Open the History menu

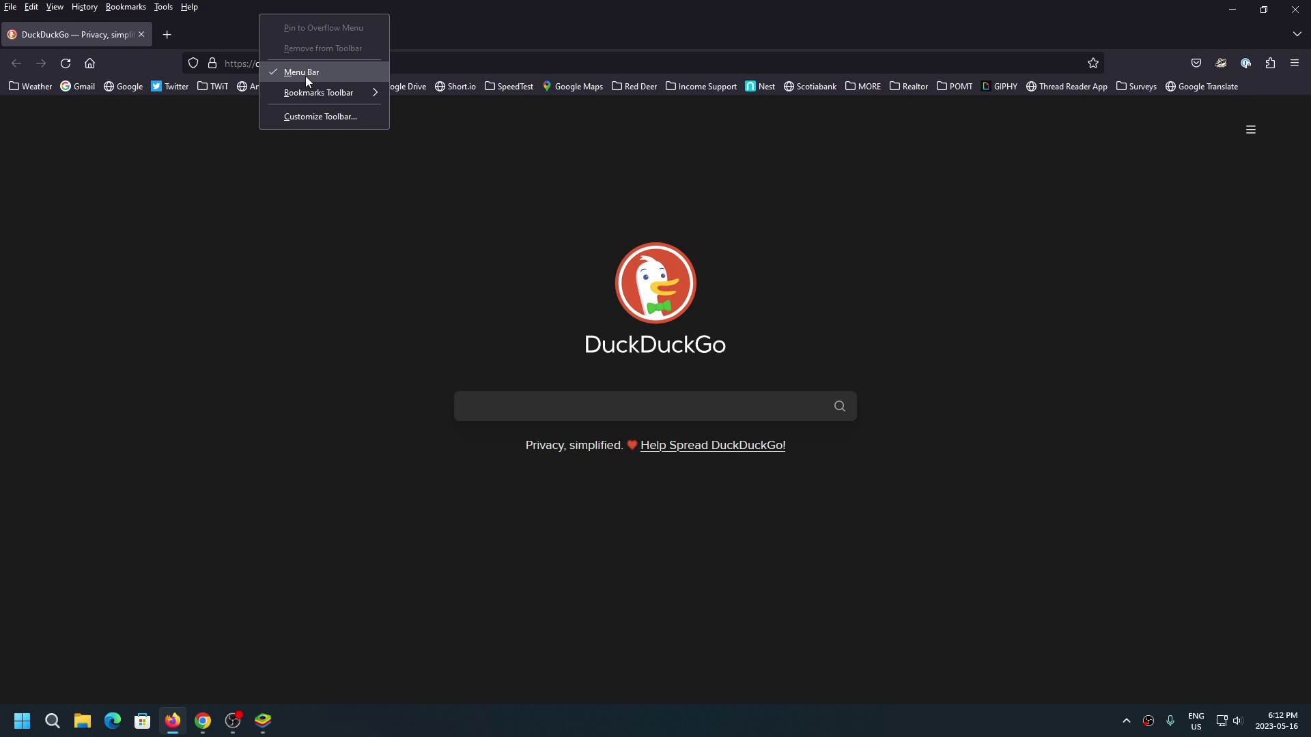(x=83, y=7)
